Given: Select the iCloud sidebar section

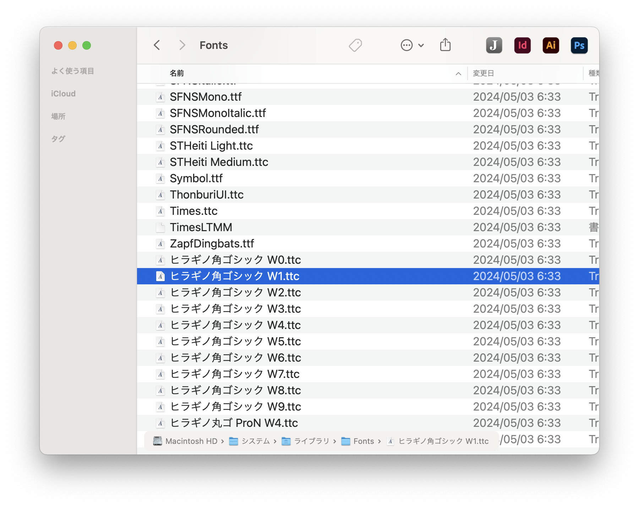Looking at the screenshot, I should (63, 94).
